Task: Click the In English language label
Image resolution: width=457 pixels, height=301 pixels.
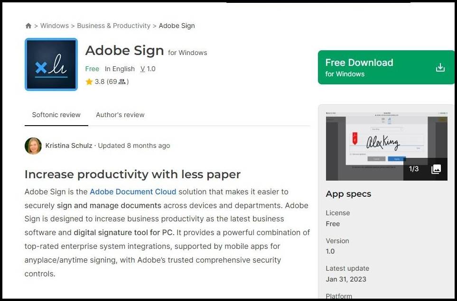Action: click(120, 69)
